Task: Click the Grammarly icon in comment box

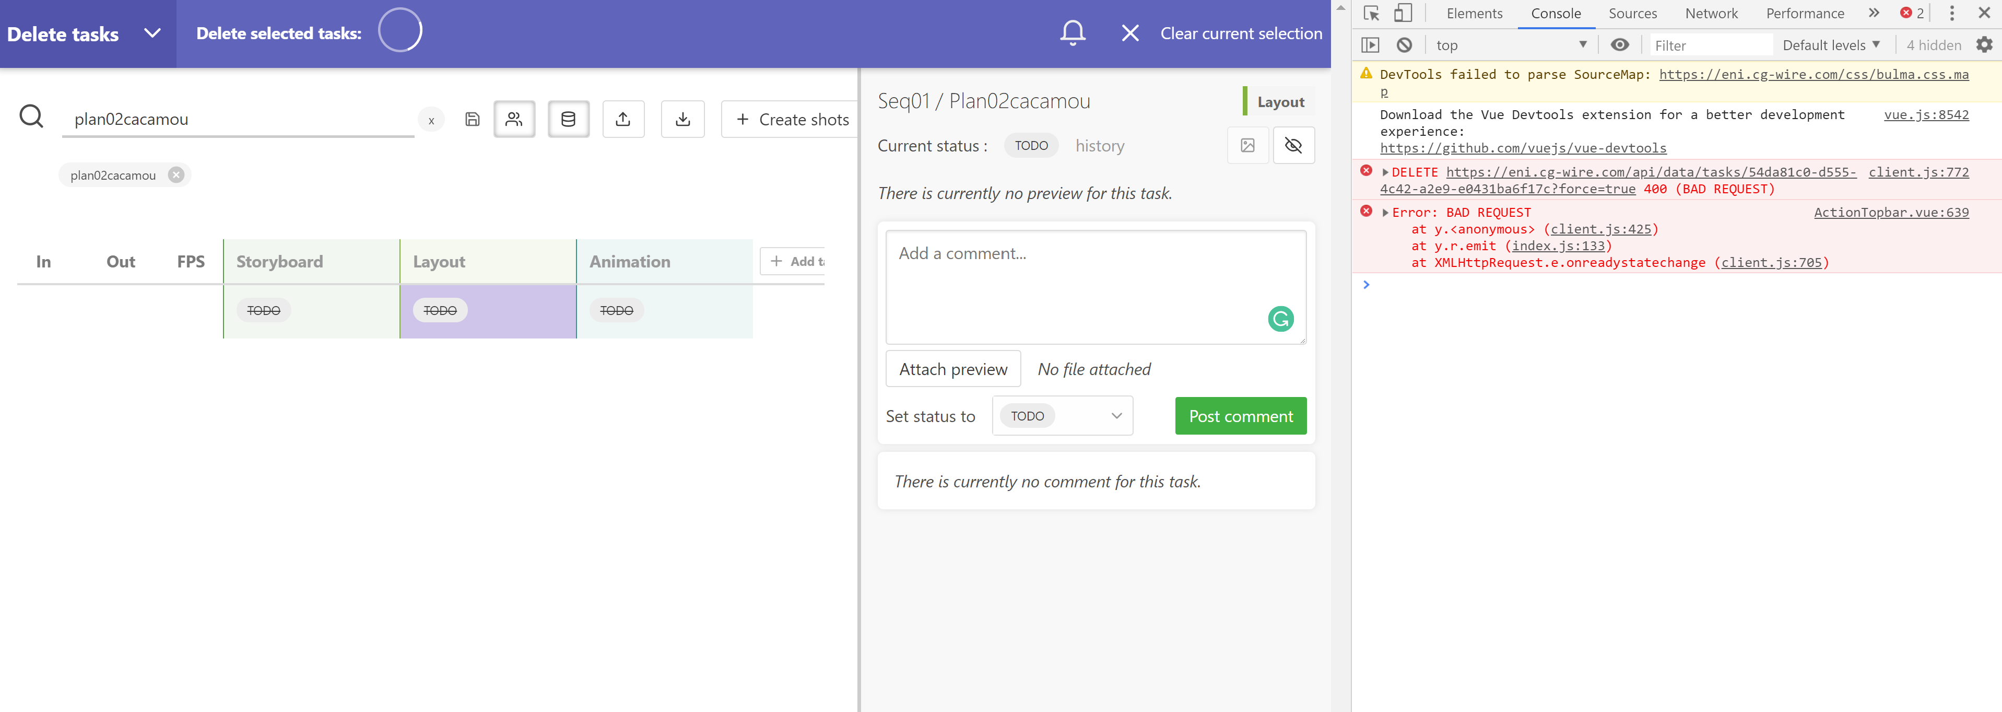Action: point(1280,319)
